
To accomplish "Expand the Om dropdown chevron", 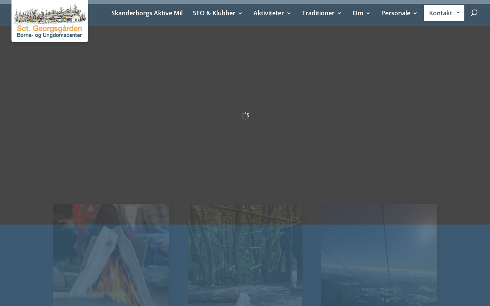I will 368,13.
